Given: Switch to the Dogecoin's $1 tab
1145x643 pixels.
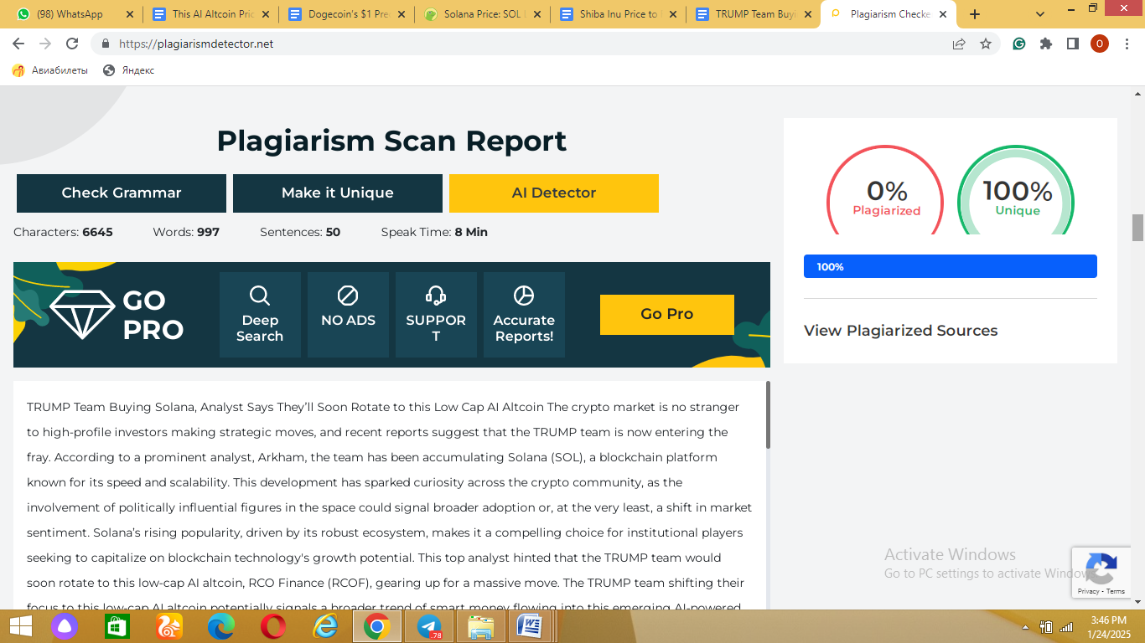Looking at the screenshot, I should pyautogui.click(x=346, y=14).
